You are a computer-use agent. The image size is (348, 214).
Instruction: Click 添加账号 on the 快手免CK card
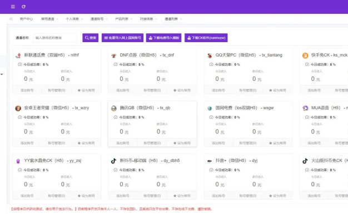click(x=314, y=90)
